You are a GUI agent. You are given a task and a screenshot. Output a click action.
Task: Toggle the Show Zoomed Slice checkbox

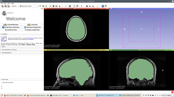point(1,82)
